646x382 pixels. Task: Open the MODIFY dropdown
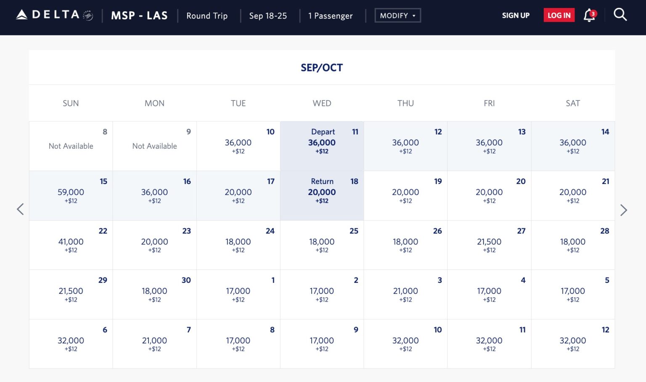click(397, 15)
